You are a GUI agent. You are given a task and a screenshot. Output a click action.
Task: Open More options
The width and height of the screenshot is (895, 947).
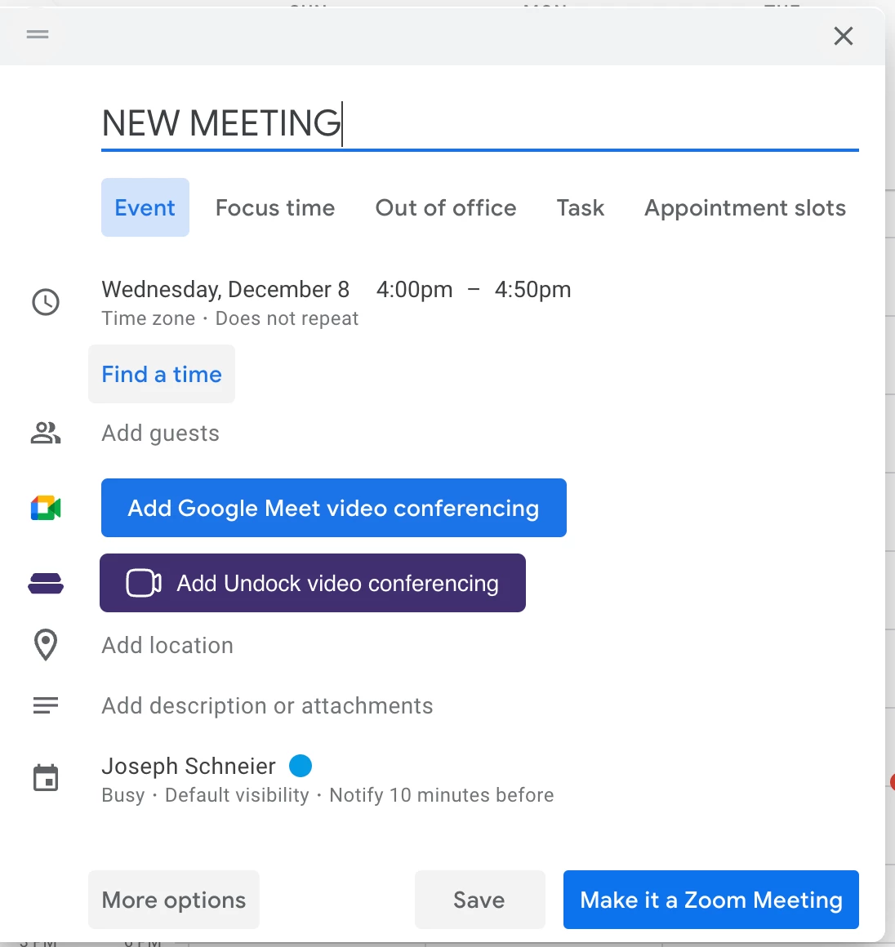pyautogui.click(x=173, y=900)
